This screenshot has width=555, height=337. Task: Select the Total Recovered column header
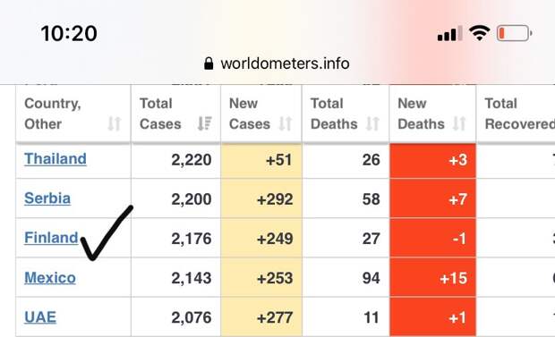[517, 114]
